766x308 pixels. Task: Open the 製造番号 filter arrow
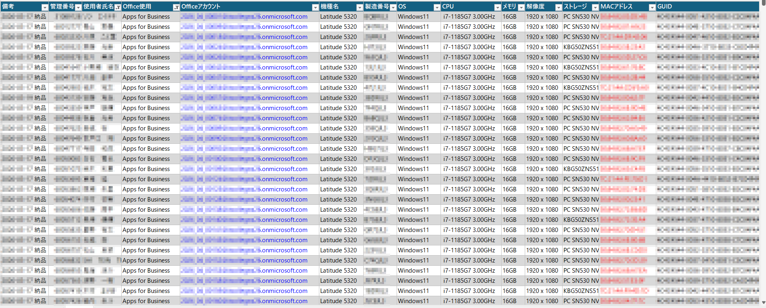coord(393,7)
